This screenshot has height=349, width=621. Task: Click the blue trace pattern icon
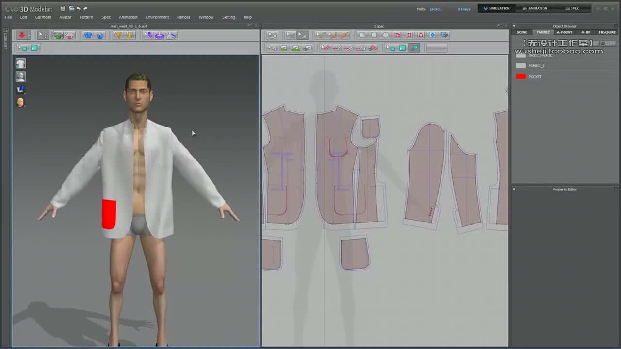tap(444, 35)
